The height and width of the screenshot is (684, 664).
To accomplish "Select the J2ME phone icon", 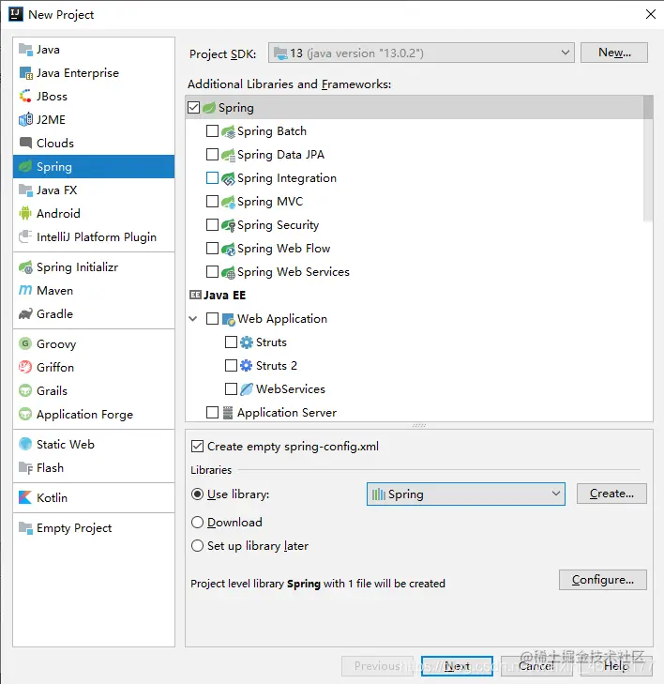I will click(x=25, y=119).
